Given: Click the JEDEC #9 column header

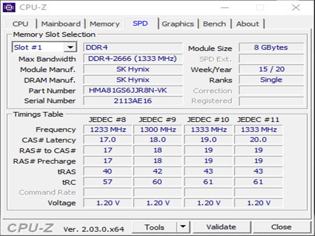Looking at the screenshot, I should coord(157,120).
